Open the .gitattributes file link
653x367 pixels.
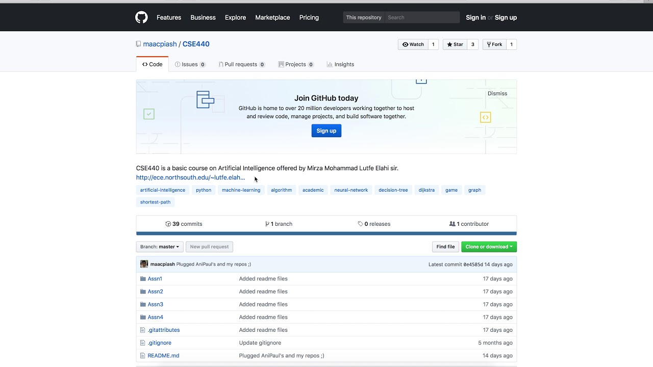[164, 330]
